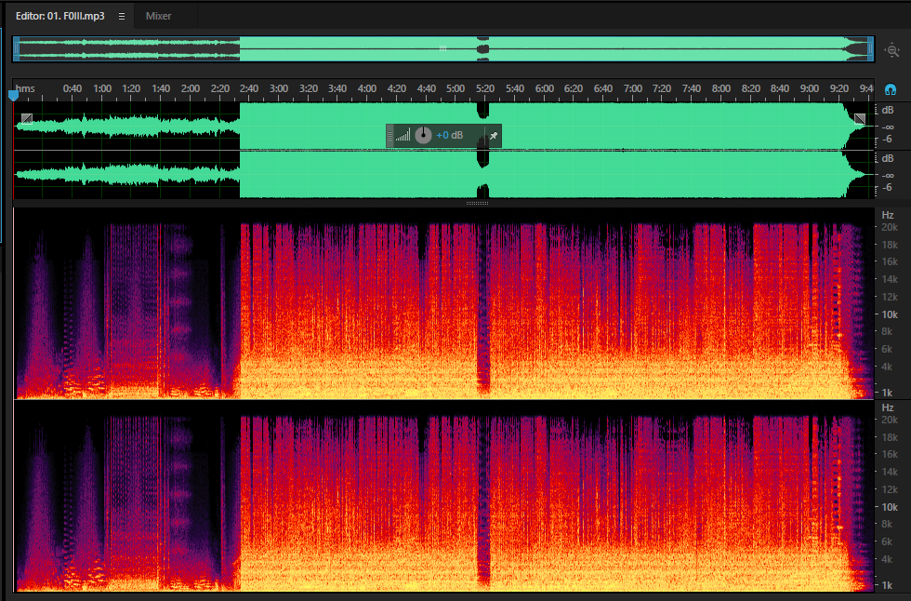Click the overview navigator's left edge handle
Viewport: 911px width, 601px height.
pyautogui.click(x=17, y=48)
